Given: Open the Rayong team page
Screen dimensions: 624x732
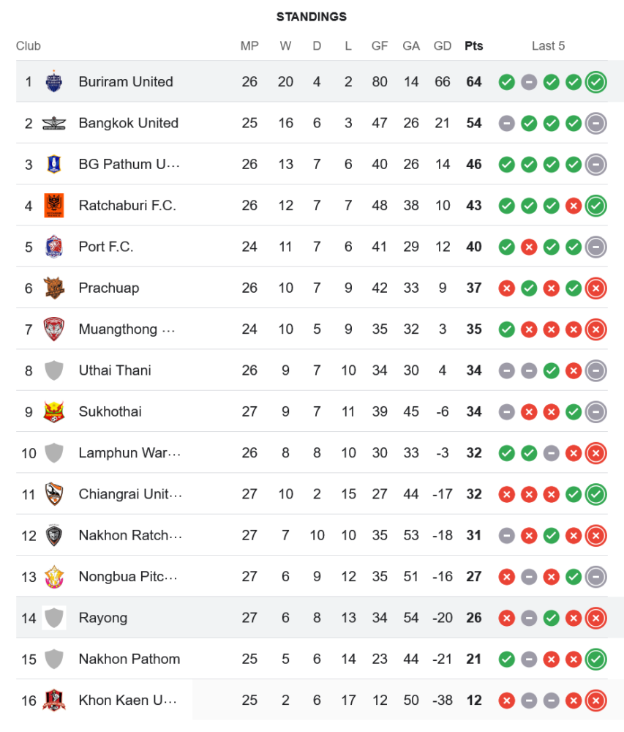Looking at the screenshot, I should 103,618.
